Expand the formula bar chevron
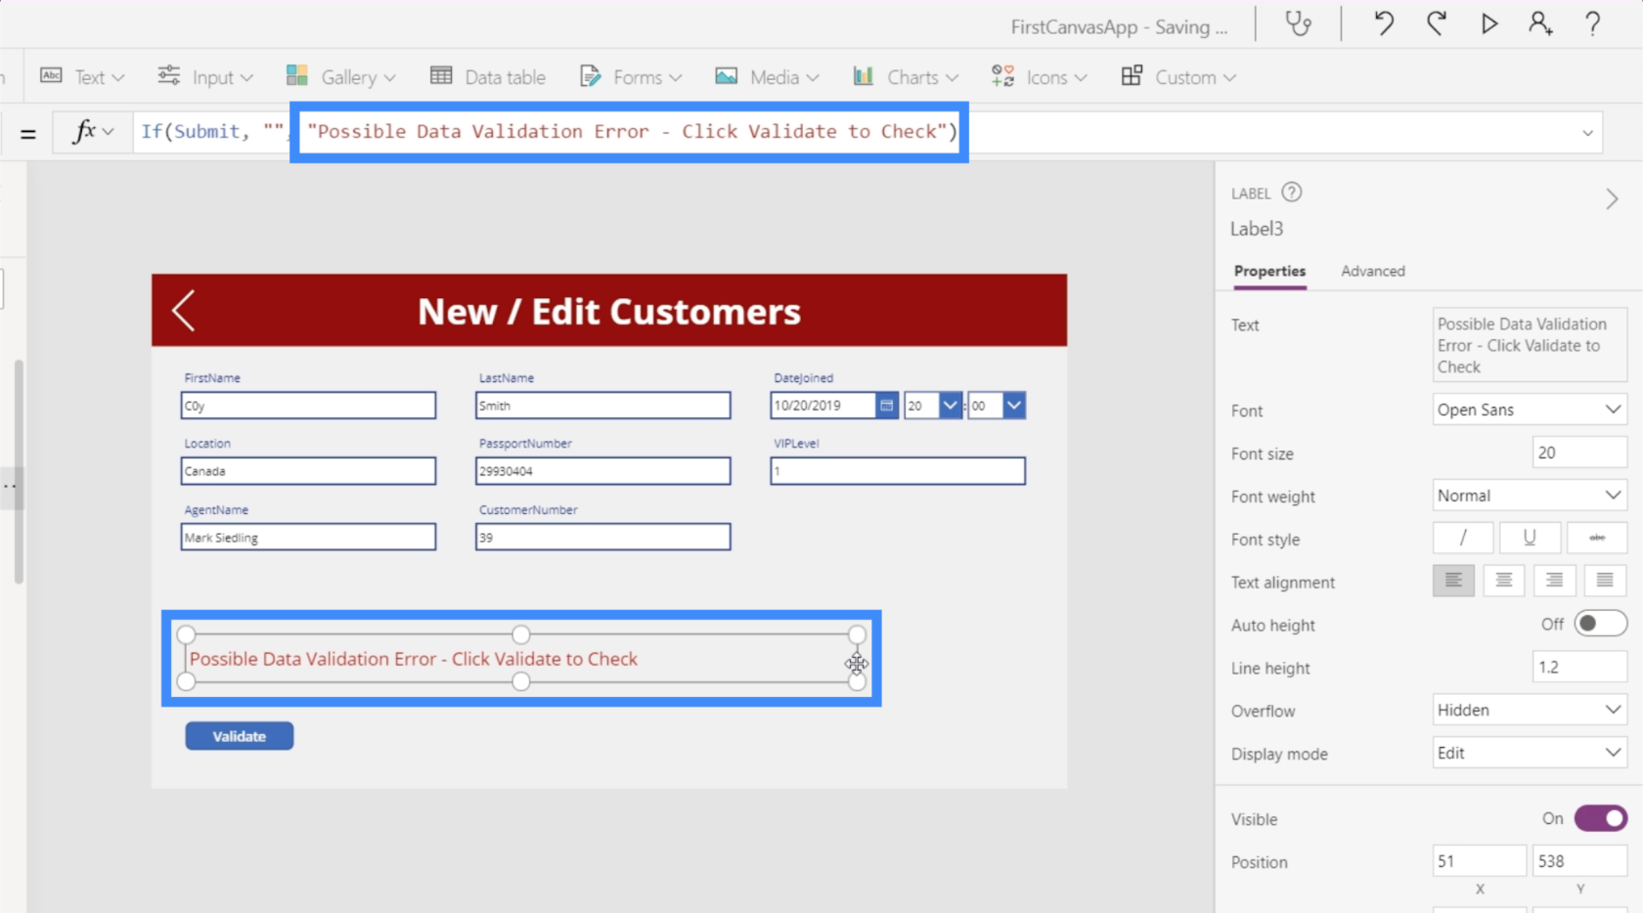The width and height of the screenshot is (1643, 913). 1587,133
